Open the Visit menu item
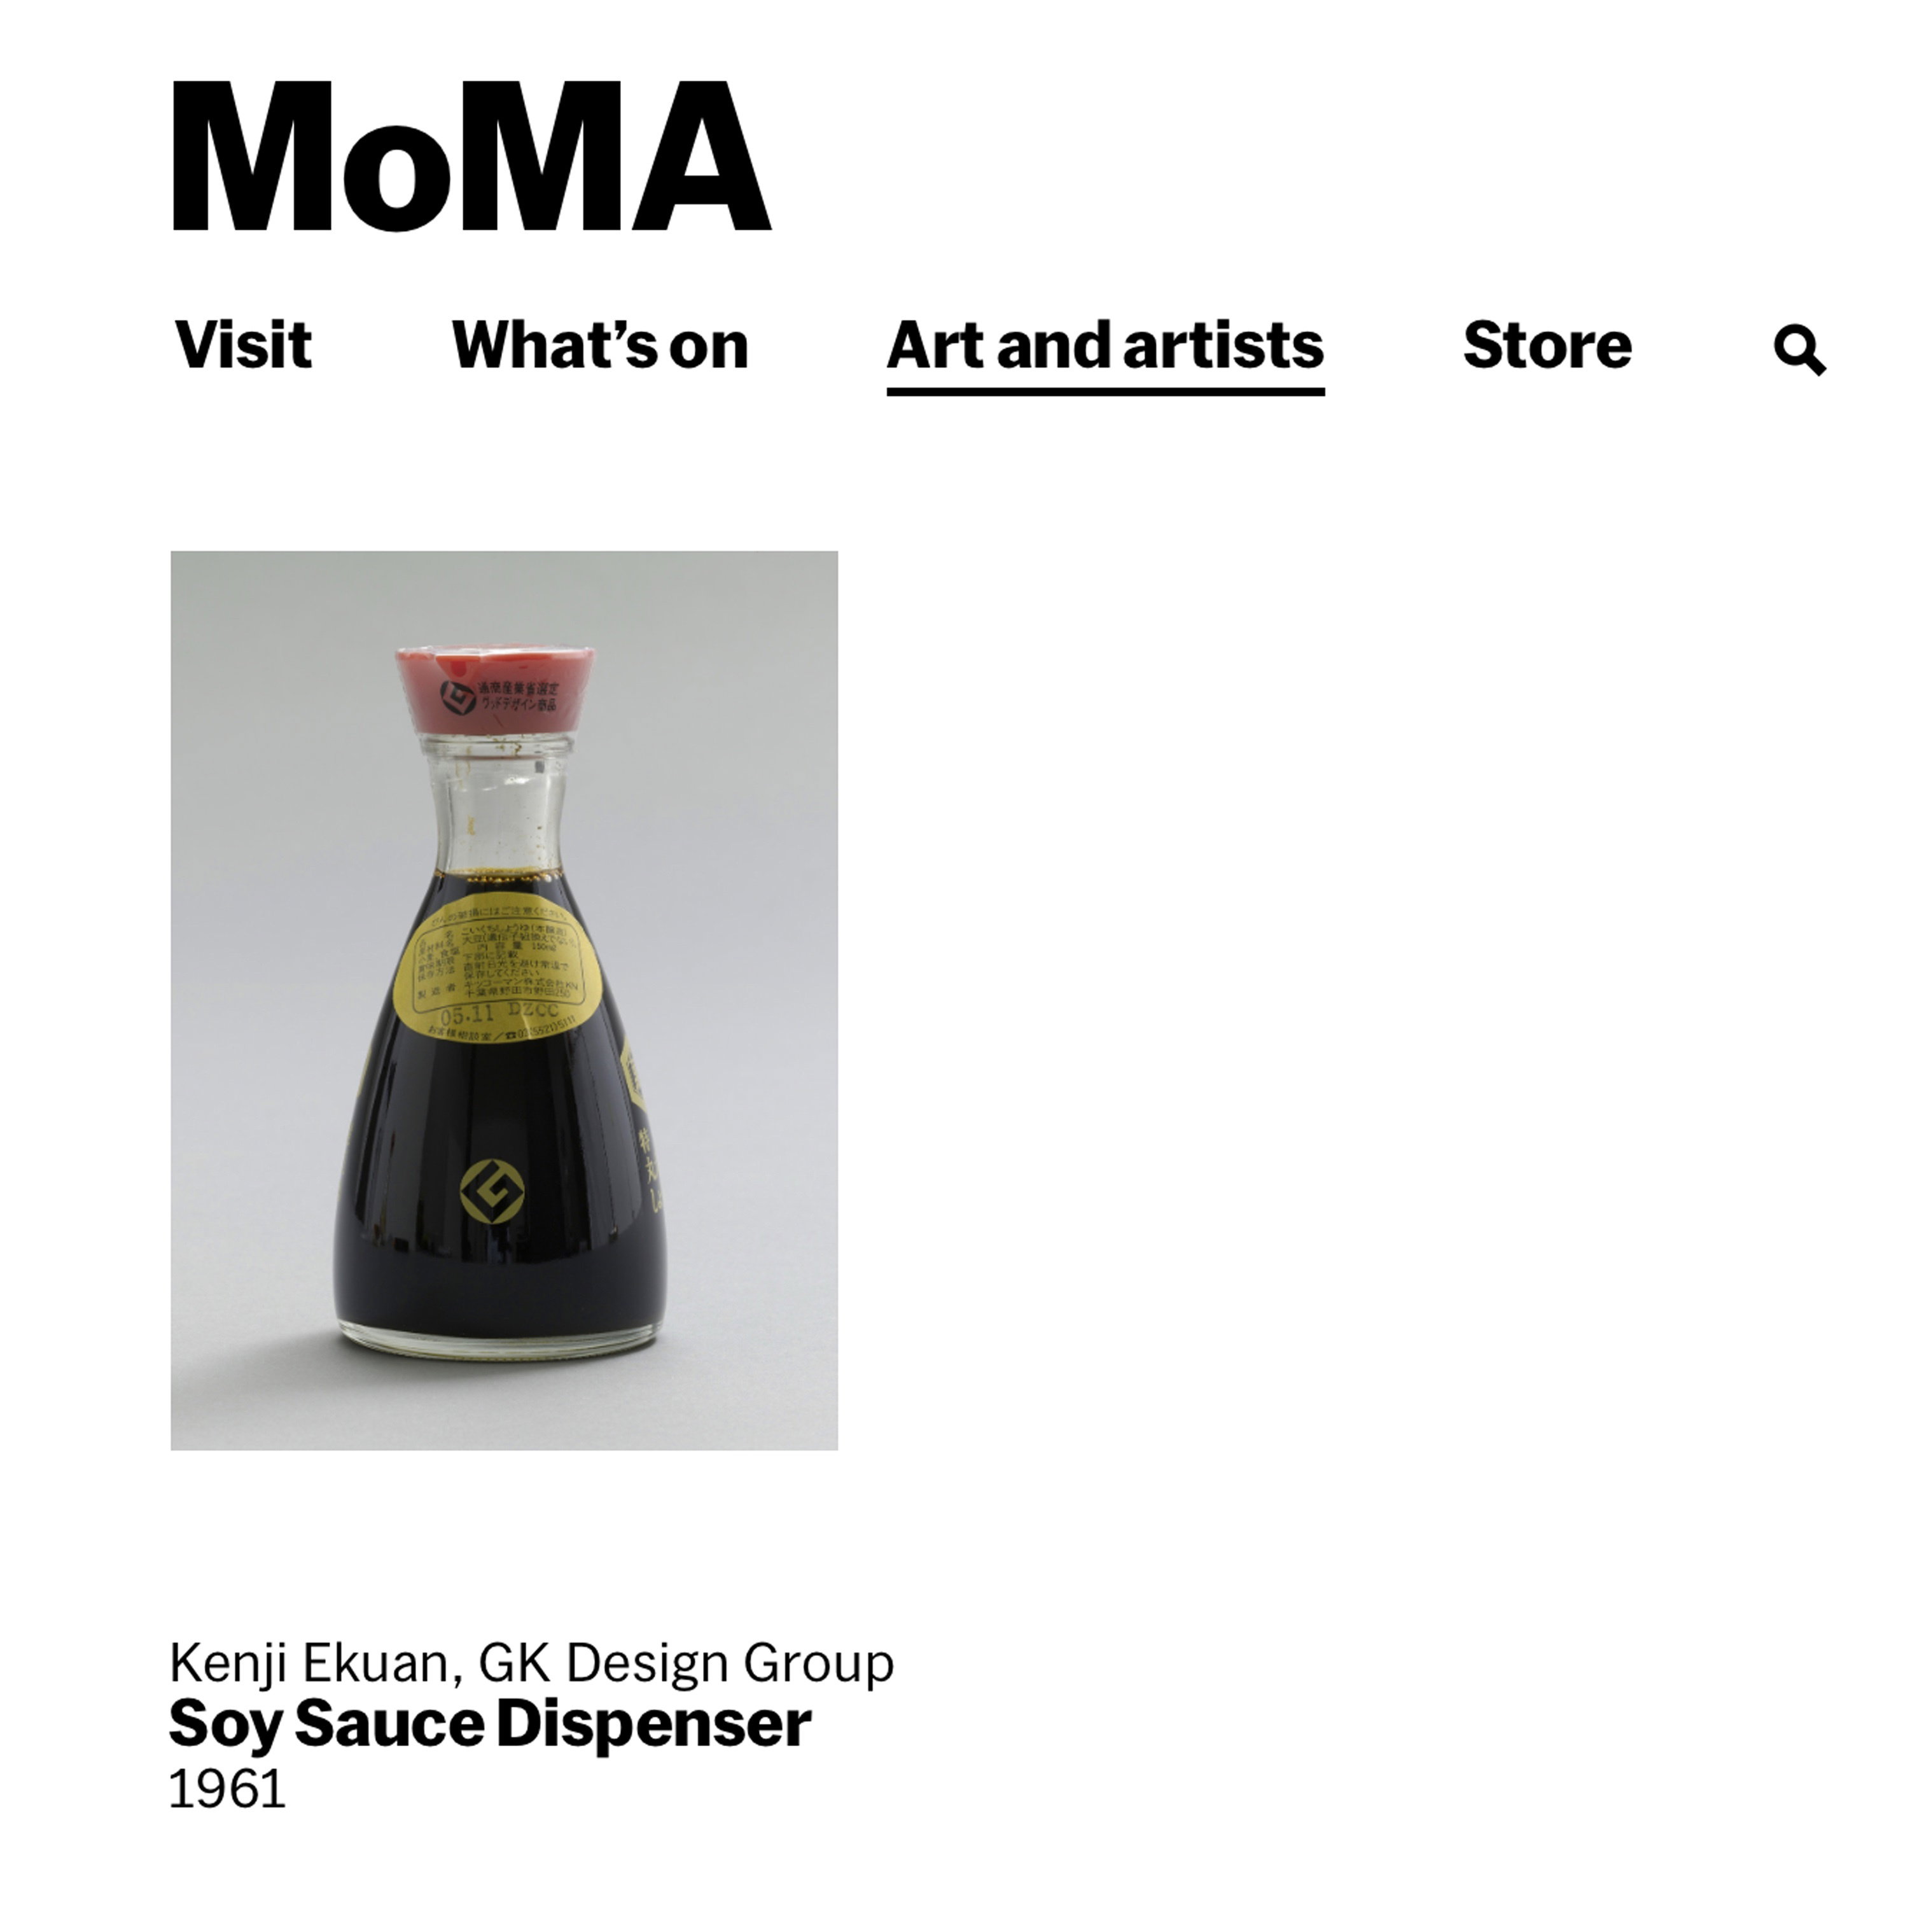Screen dimensions: 1924x1932 [x=243, y=345]
